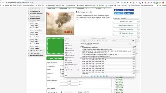Click the Kind column header in Finder
Viewport: 166px width, 93px height.
click(134, 46)
